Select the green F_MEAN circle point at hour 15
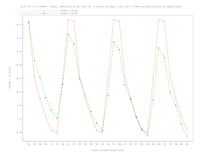This screenshot has width=204, height=157. [57, 119]
